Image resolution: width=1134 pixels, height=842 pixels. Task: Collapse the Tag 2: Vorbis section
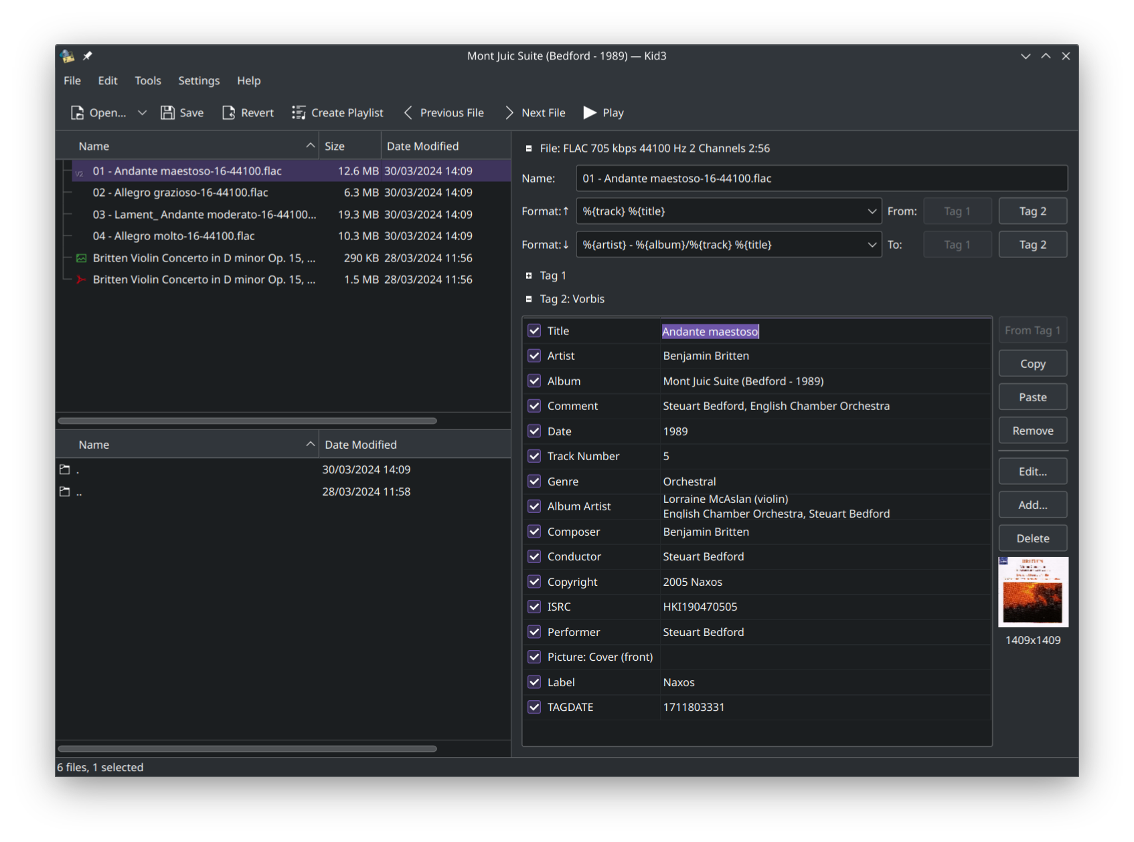(x=528, y=298)
